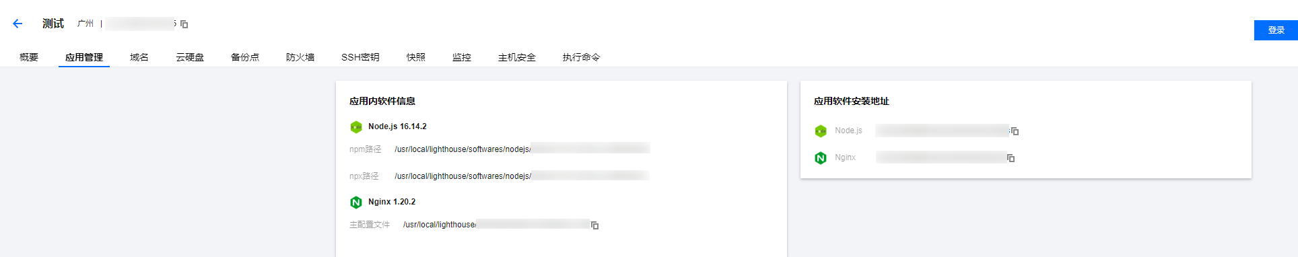1298x257 pixels.
Task: Click Nginx icon in install address panel
Action: (x=821, y=157)
